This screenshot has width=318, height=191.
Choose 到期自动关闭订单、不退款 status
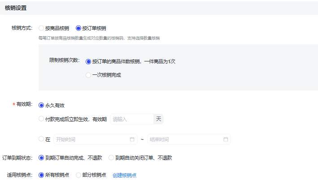pyautogui.click(x=111, y=158)
